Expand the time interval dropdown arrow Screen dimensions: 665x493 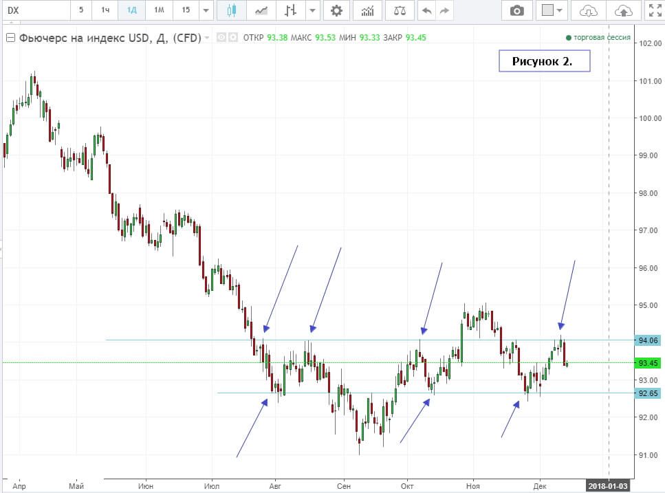click(x=206, y=11)
